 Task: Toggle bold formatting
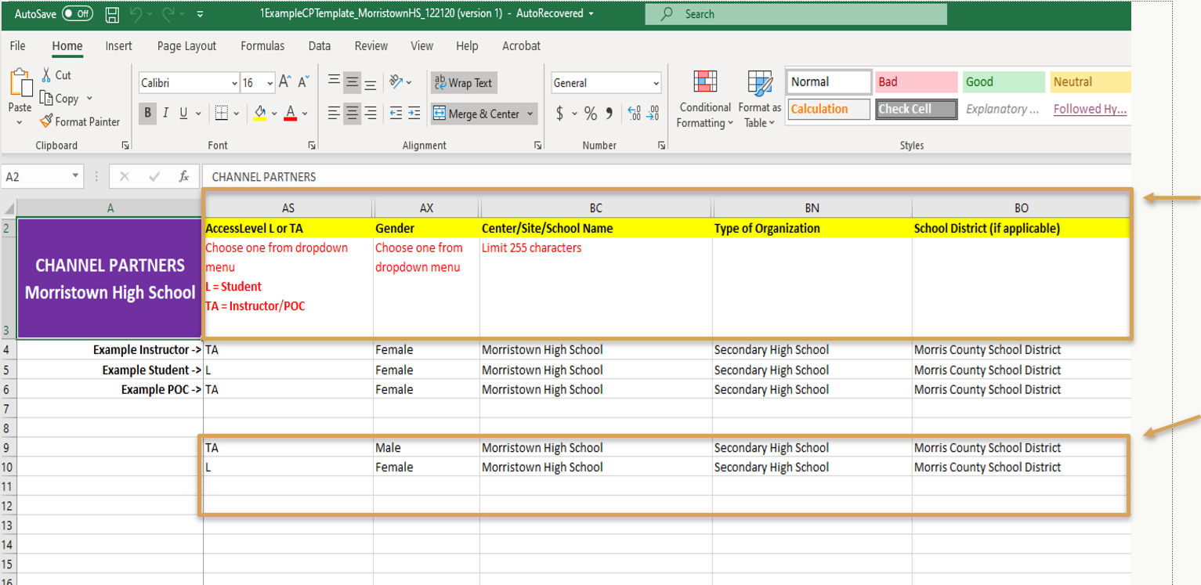pos(147,114)
